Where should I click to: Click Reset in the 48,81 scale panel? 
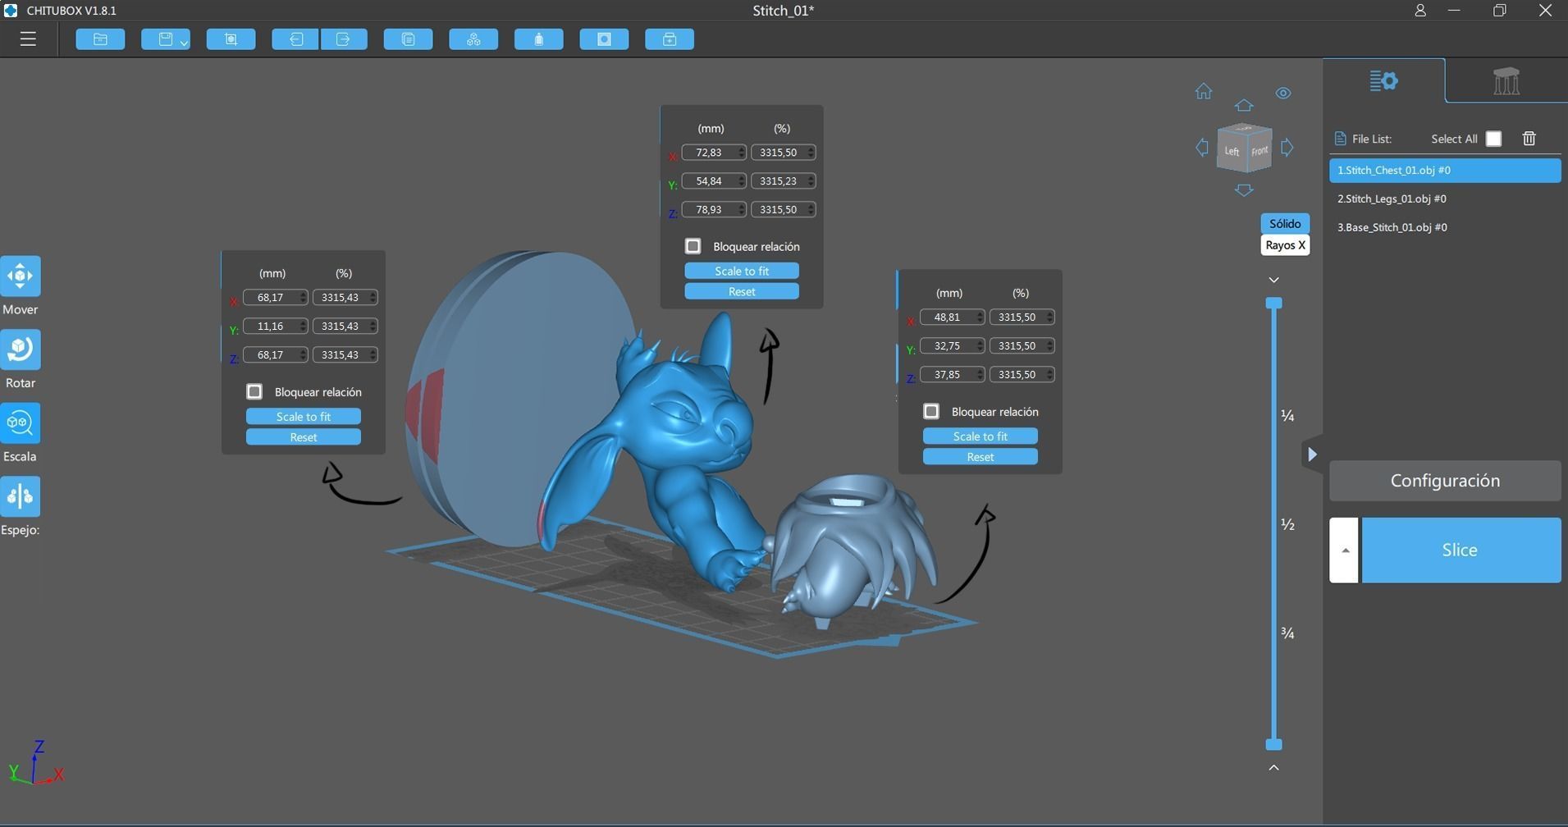pos(980,457)
